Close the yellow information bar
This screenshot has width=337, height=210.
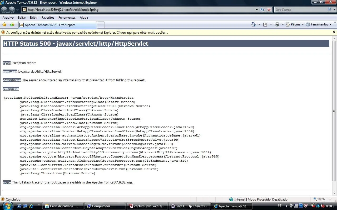334,33
